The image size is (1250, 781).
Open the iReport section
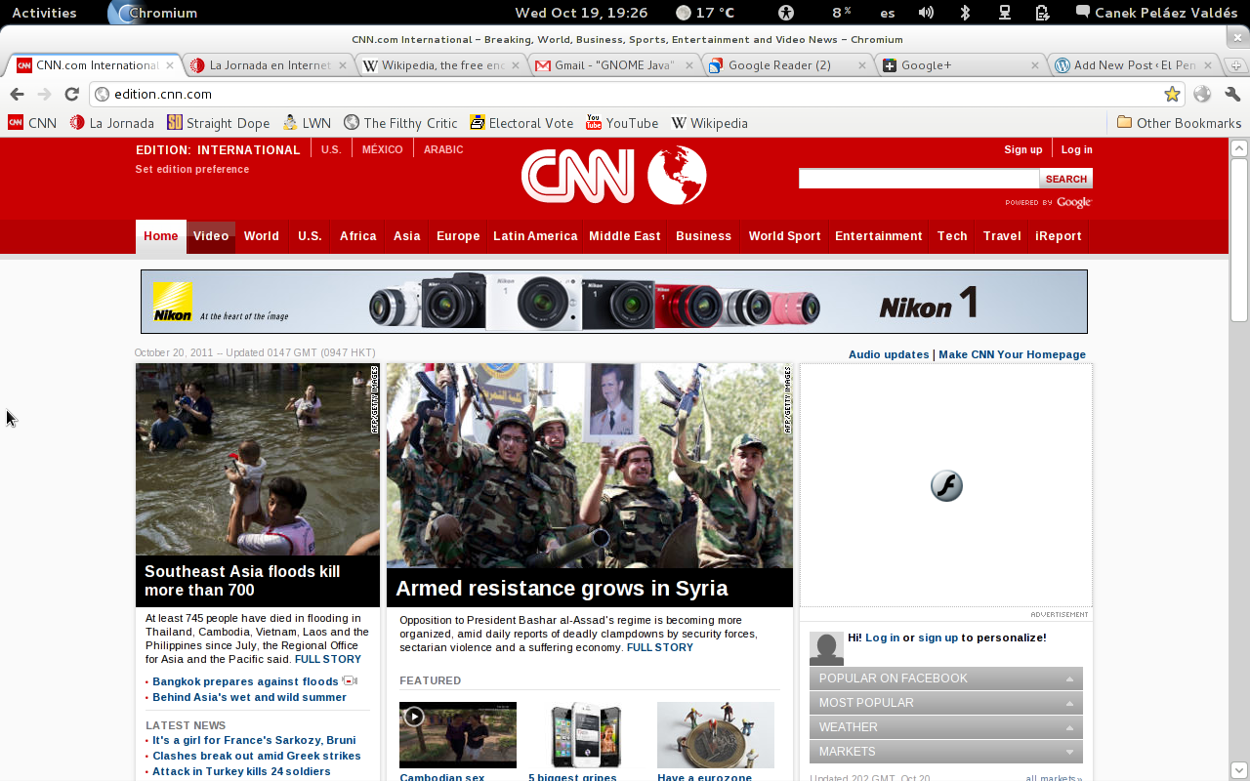pos(1059,236)
